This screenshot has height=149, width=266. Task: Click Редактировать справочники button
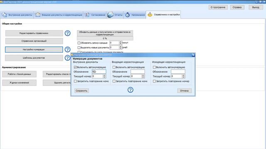tap(34, 33)
